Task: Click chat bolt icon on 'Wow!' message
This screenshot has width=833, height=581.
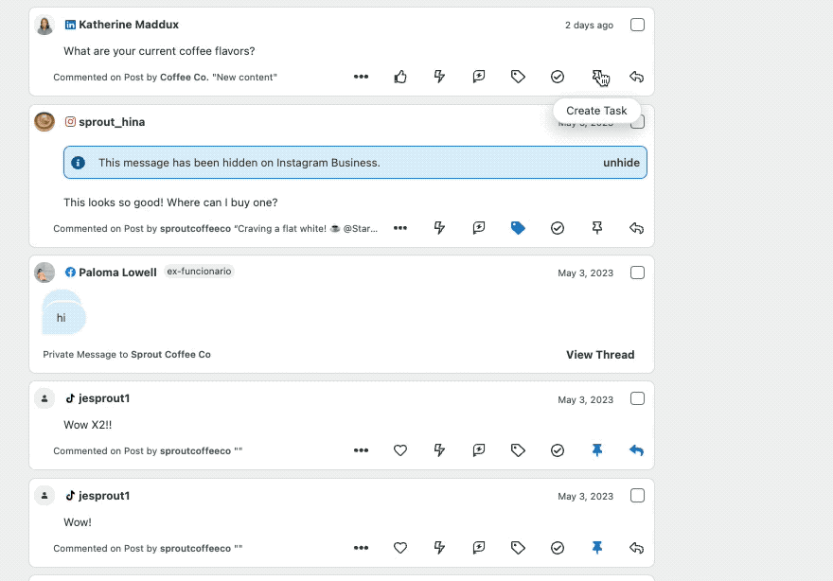Action: coord(479,548)
